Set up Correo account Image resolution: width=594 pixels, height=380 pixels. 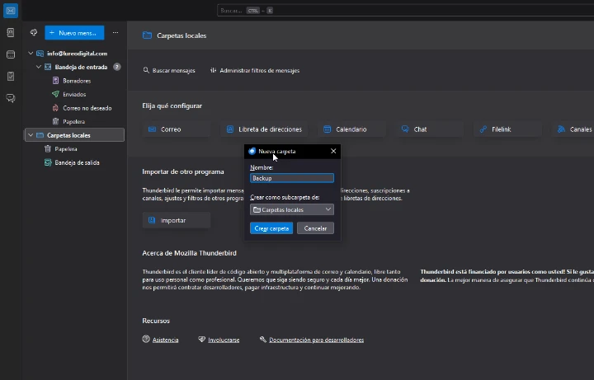(x=177, y=129)
